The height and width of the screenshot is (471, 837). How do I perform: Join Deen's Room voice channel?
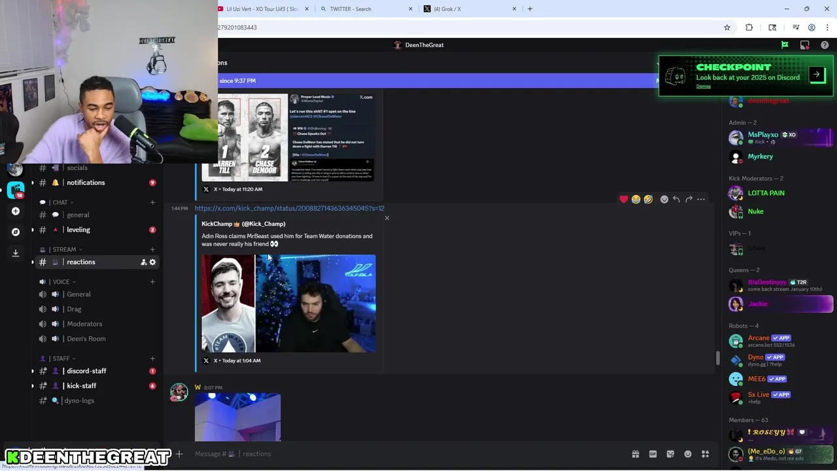(86, 339)
